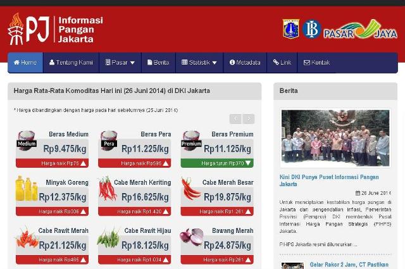
Task: Select the Cabe Merah Keriting chili image
Action: tap(108, 189)
